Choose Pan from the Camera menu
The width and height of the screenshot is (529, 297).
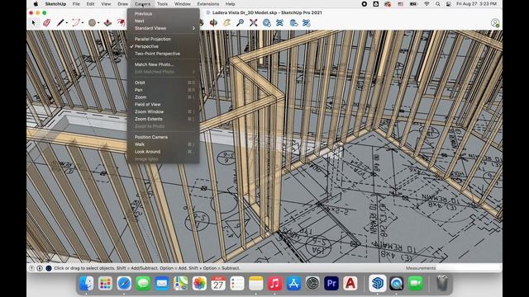(x=164, y=90)
